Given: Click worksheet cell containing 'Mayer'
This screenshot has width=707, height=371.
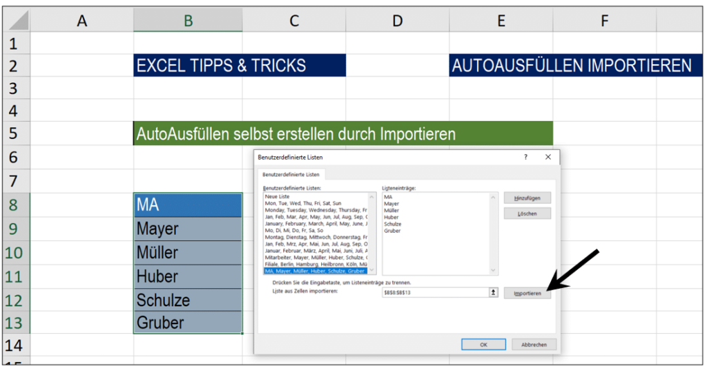Looking at the screenshot, I should pos(188,229).
